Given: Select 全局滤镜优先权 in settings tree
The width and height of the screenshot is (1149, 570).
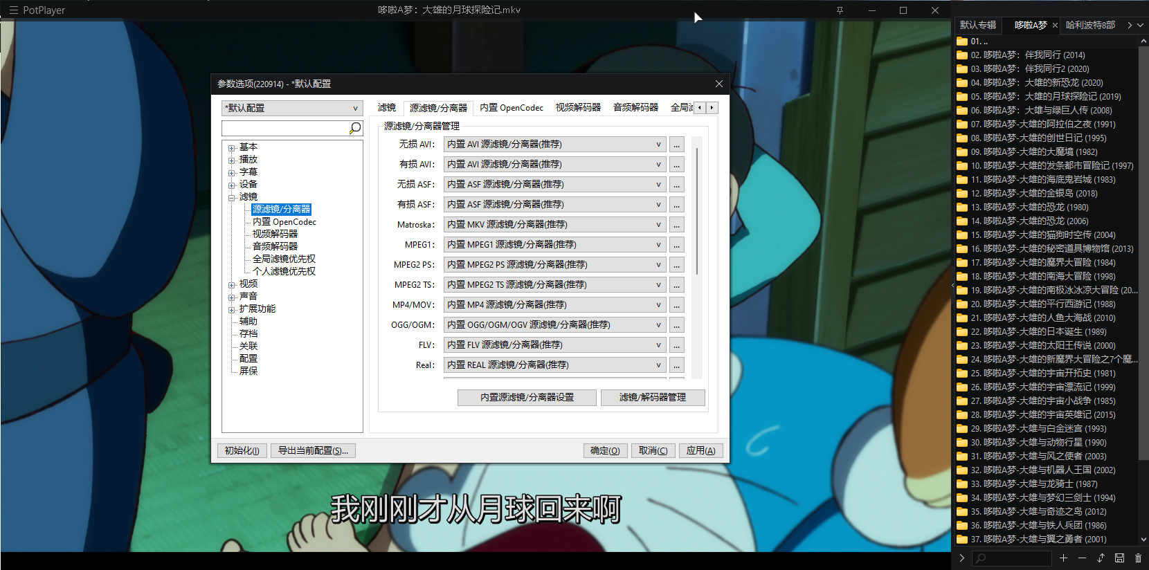Looking at the screenshot, I should [x=284, y=259].
